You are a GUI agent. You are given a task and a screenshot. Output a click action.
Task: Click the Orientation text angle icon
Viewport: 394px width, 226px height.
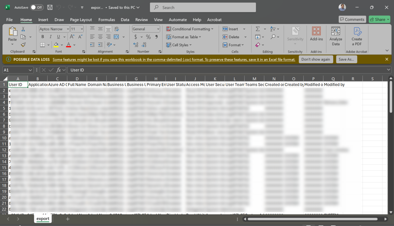click(x=110, y=45)
